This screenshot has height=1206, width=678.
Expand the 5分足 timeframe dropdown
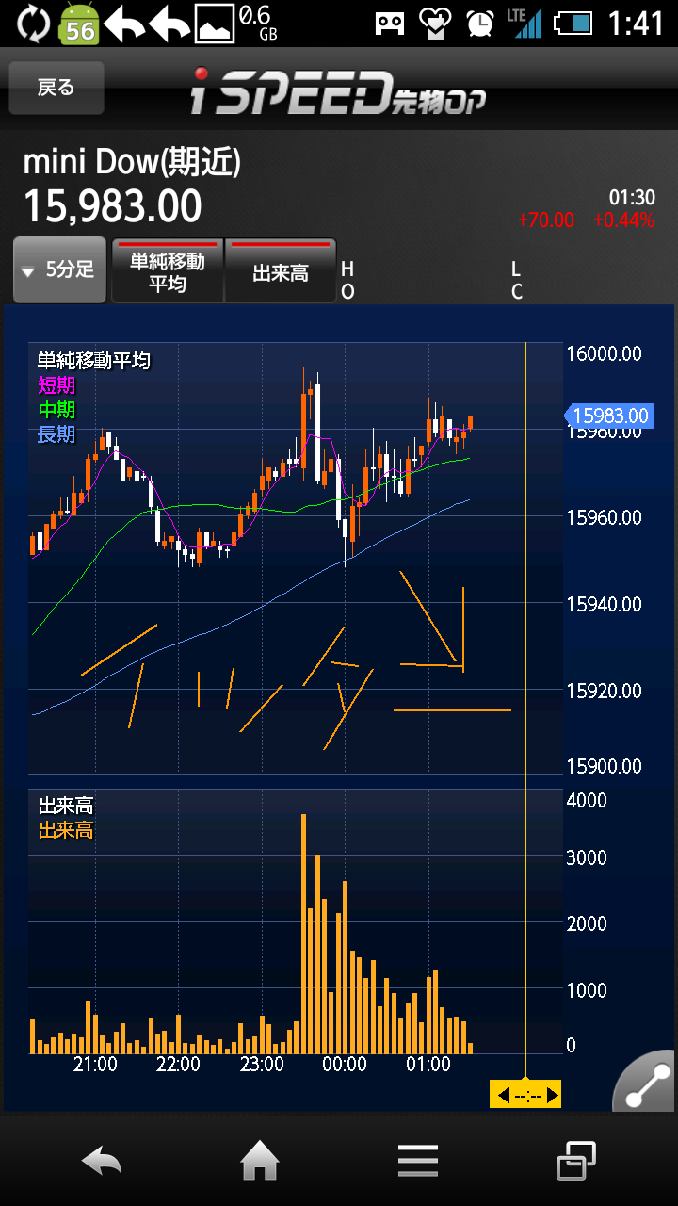pyautogui.click(x=59, y=270)
